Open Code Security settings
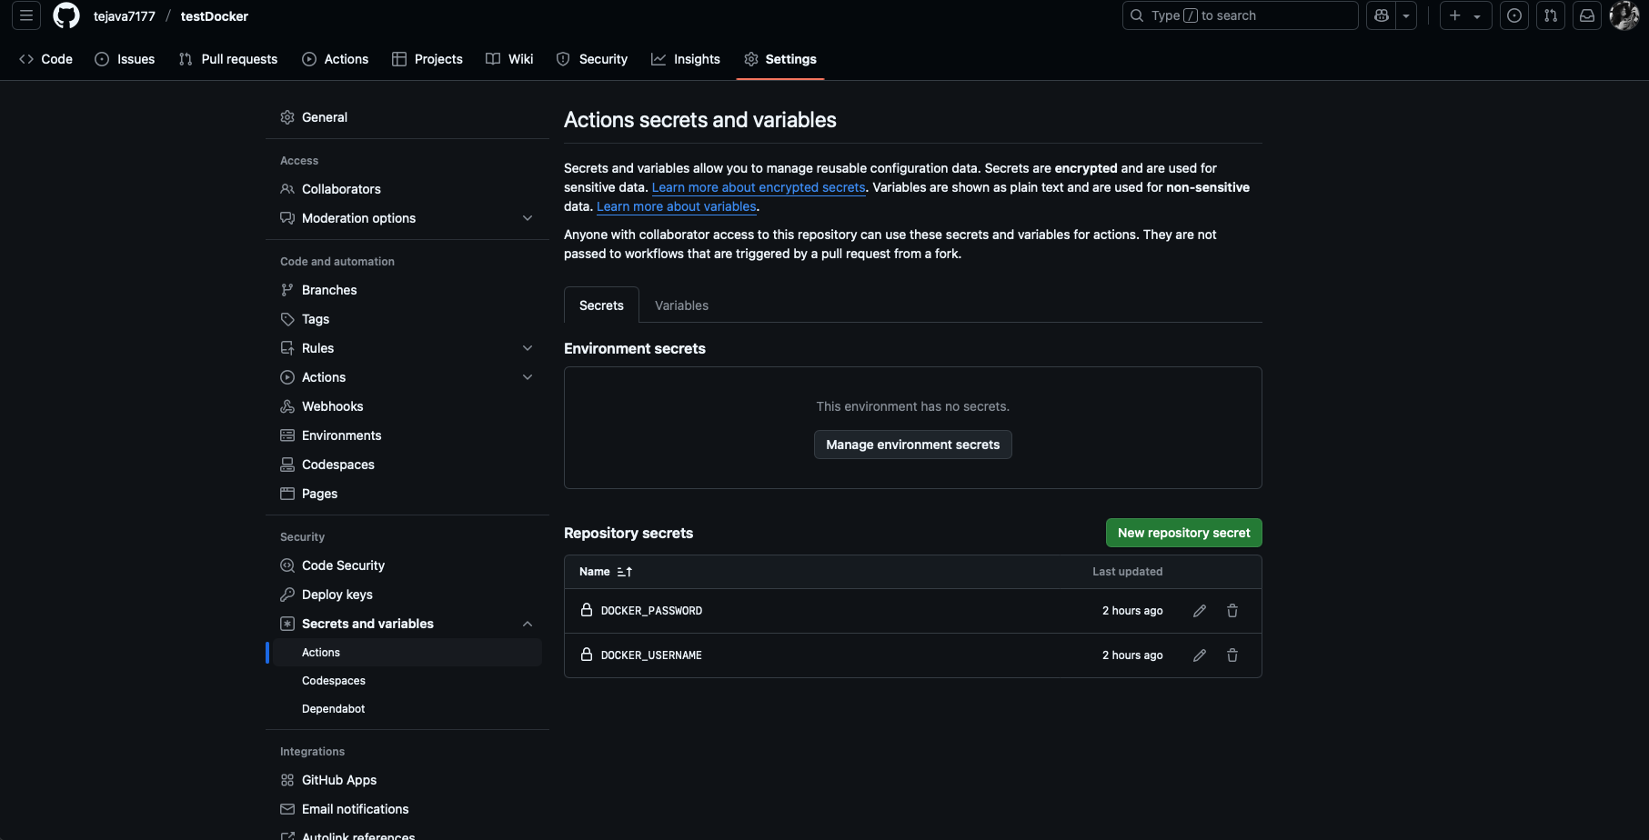 click(x=407, y=565)
